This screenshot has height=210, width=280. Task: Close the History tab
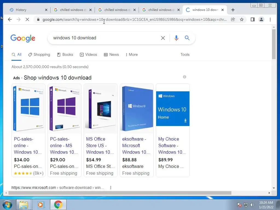(x=46, y=10)
